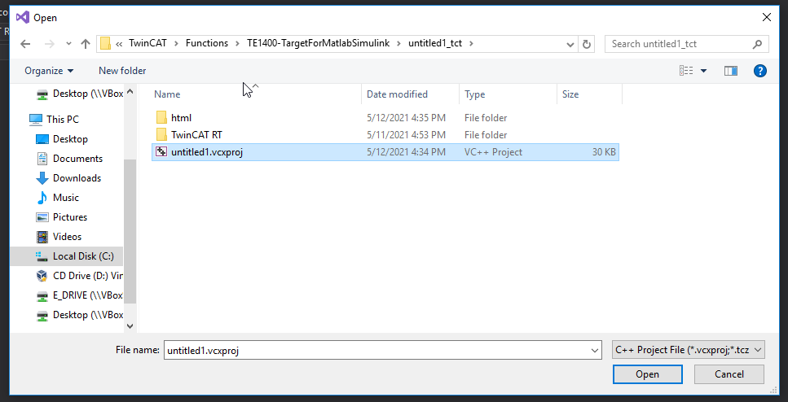
Task: Open the Organize menu
Action: (49, 71)
